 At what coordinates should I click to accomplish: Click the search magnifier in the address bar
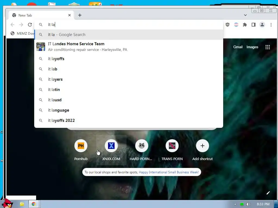pos(41,25)
